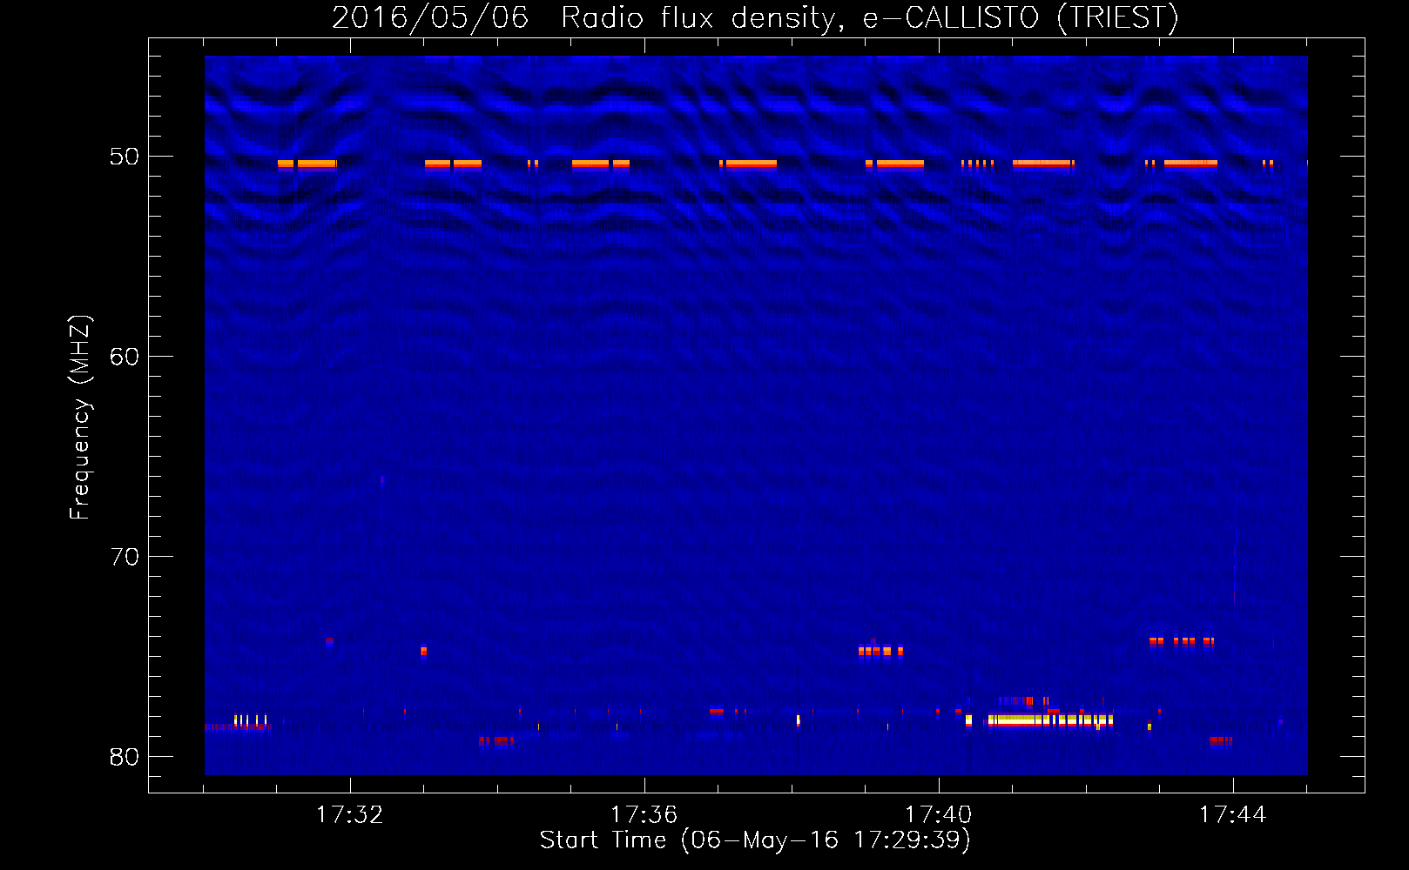Click the 17:40 time tick label
The height and width of the screenshot is (870, 1409).
[x=938, y=815]
